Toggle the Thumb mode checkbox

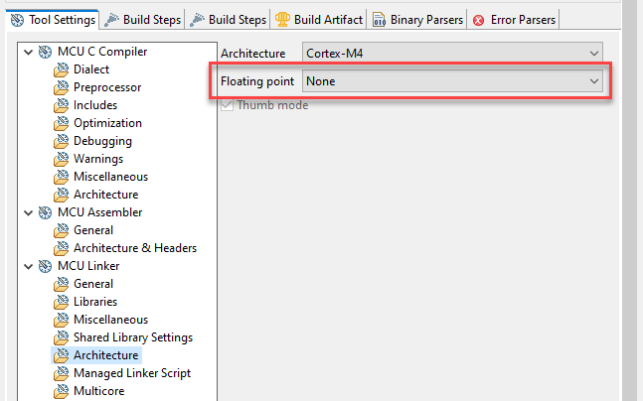click(228, 105)
